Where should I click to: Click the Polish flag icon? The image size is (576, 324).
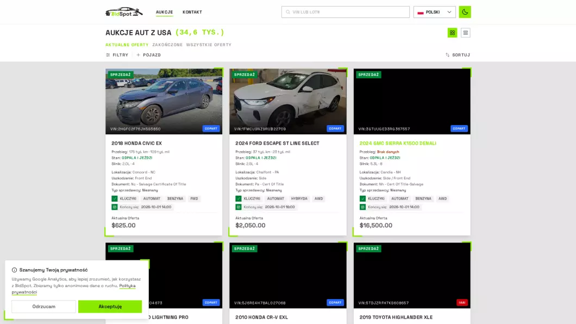pyautogui.click(x=421, y=13)
